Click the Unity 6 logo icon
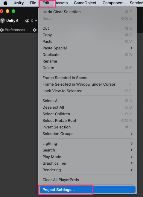This screenshot has width=143, height=197. point(2,21)
